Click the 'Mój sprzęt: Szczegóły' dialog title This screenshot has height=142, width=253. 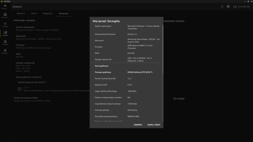[x=106, y=21]
